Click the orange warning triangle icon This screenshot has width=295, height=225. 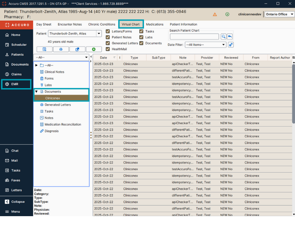(x=215, y=15)
